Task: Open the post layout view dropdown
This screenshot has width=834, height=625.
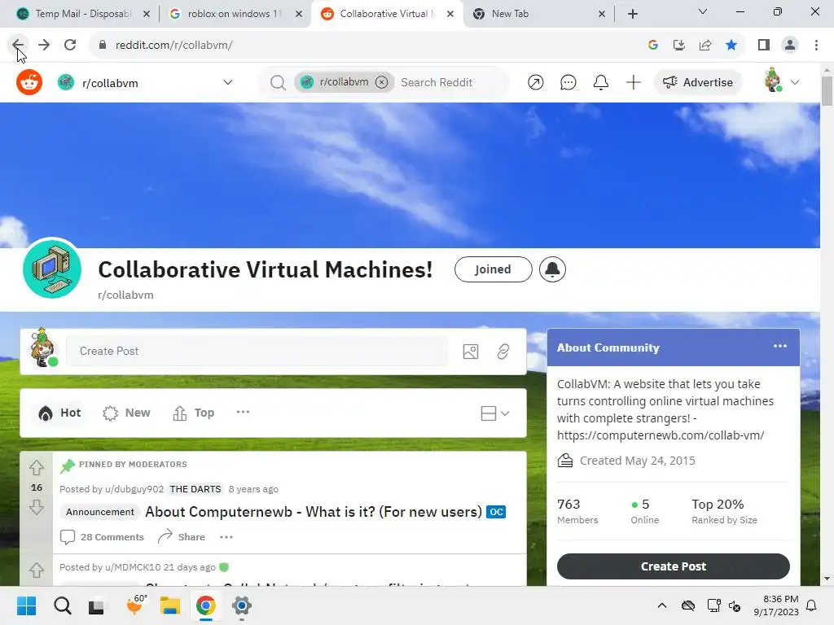Action: coord(494,413)
